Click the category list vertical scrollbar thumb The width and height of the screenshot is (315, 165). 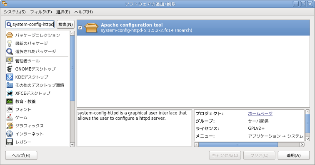point(72,68)
